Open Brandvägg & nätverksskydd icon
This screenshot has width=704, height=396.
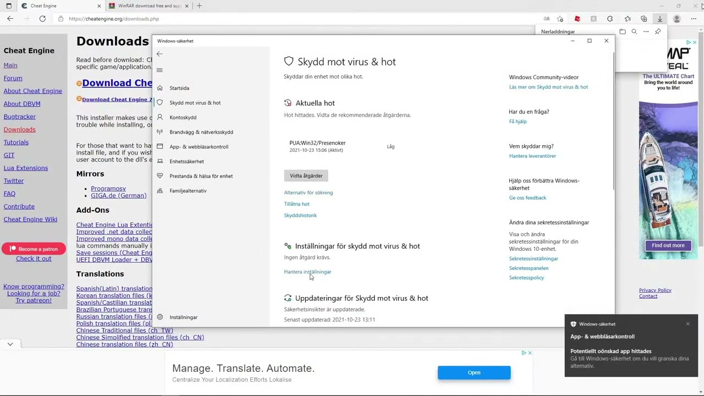tap(159, 132)
